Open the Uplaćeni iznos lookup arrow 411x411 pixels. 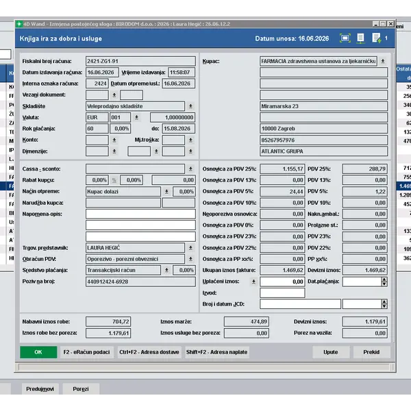[x=253, y=282]
